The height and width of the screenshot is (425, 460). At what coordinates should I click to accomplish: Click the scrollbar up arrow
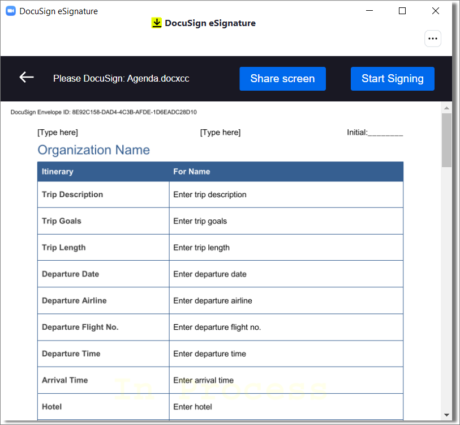point(446,108)
